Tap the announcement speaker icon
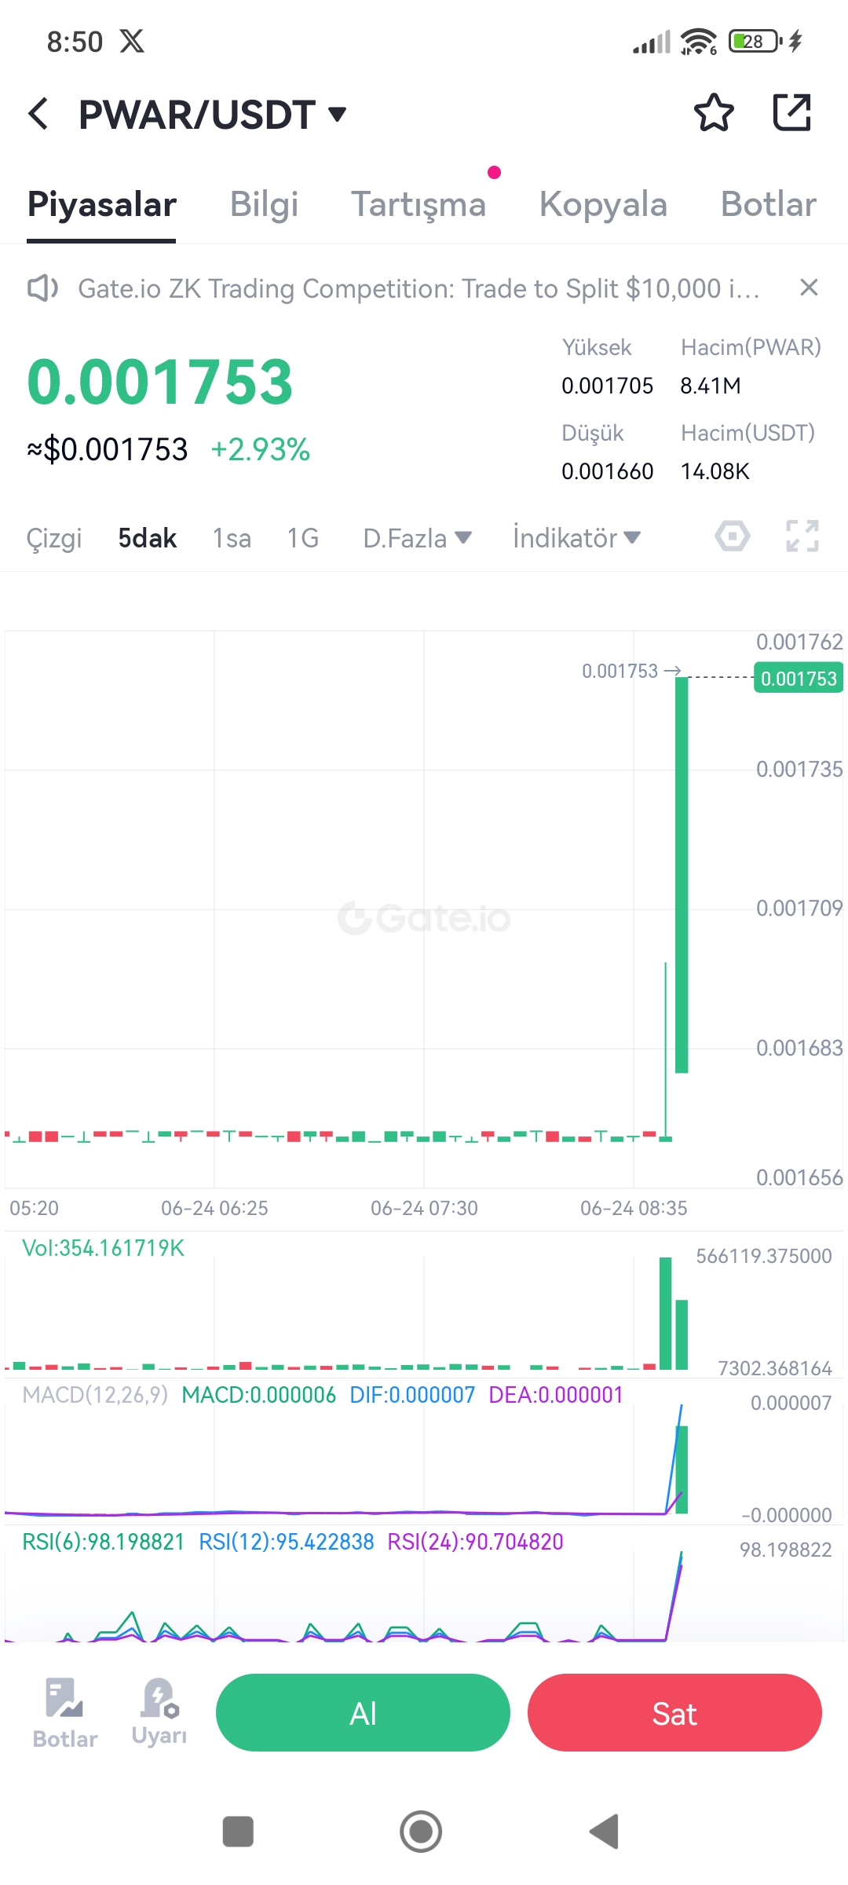Viewport: 848px width, 1885px height. (42, 288)
